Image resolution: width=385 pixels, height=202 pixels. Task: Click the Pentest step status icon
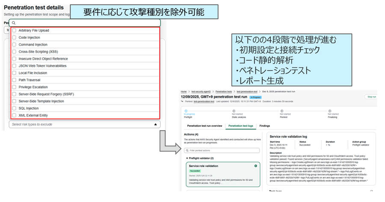(x=281, y=111)
